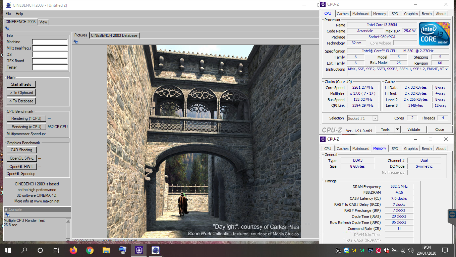Open the computer monitor app on the taskbar
Image resolution: width=456 pixels, height=257 pixels.
(x=122, y=250)
